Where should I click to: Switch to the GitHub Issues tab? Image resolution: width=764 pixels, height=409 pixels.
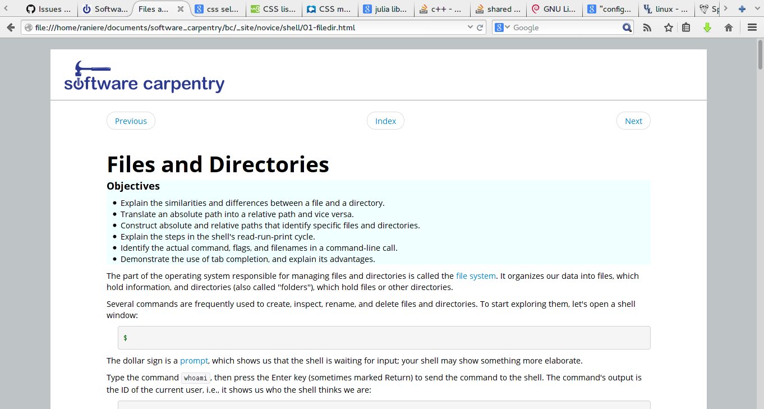click(49, 9)
